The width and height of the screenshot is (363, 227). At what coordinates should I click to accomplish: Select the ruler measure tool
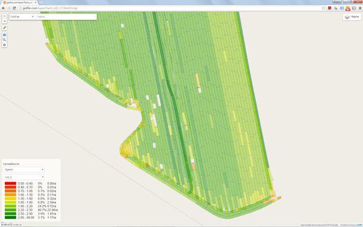[x=4, y=28]
